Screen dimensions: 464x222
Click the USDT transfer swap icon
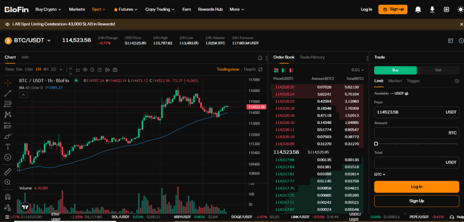click(x=406, y=94)
